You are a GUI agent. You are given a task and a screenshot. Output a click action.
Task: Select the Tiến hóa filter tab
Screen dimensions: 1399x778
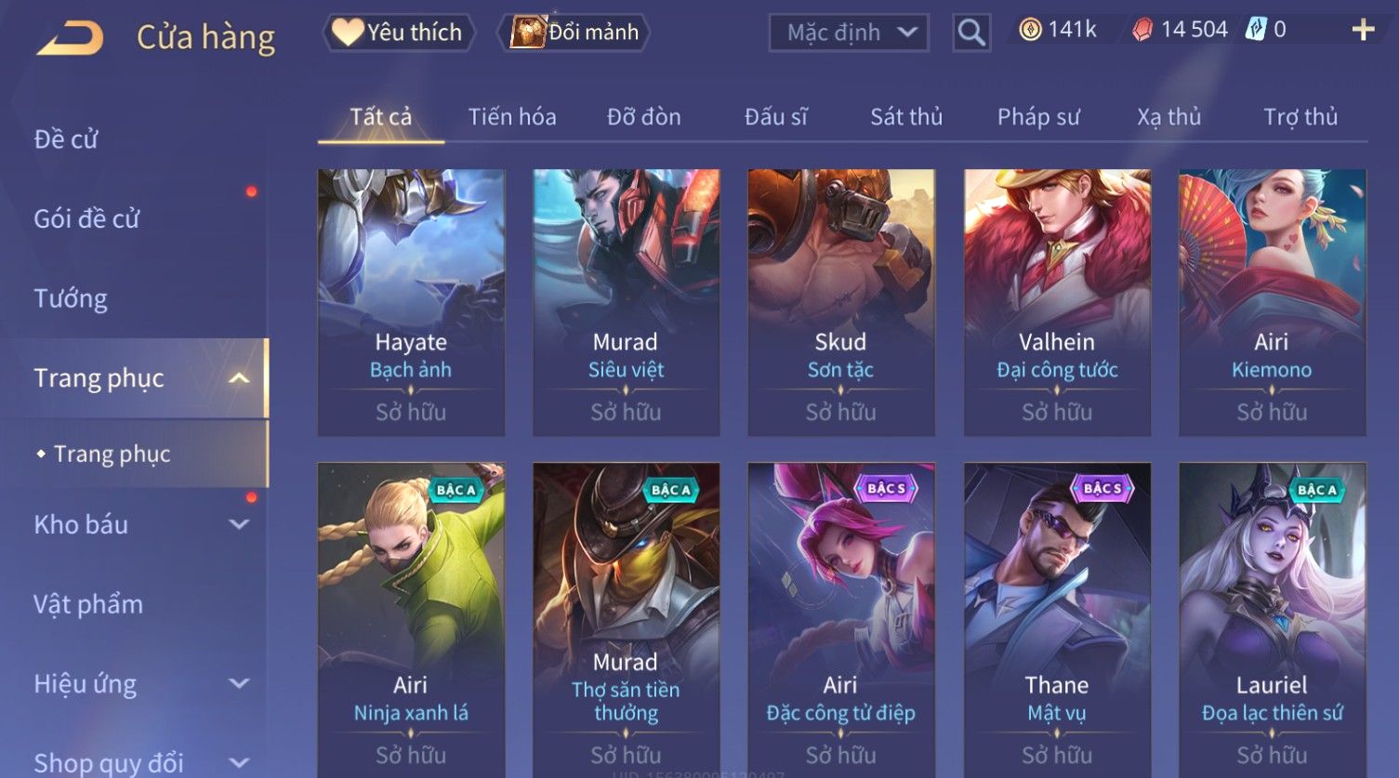(512, 117)
